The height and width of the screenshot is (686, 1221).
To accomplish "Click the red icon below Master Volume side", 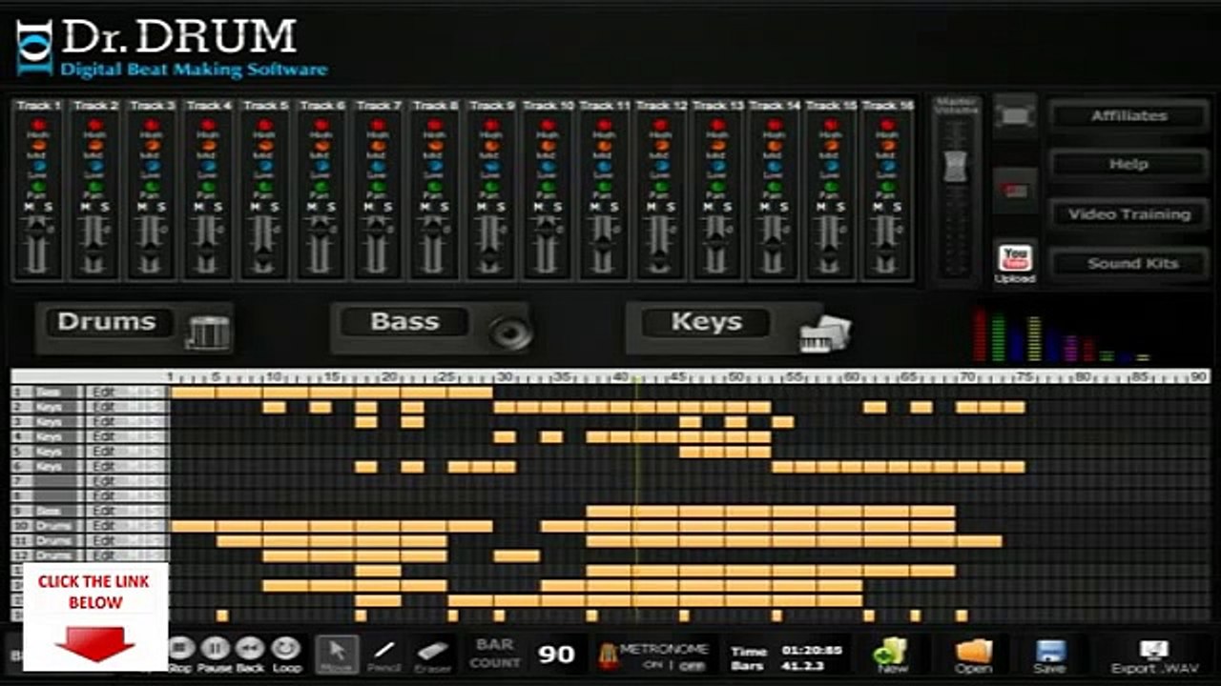I will (1015, 191).
